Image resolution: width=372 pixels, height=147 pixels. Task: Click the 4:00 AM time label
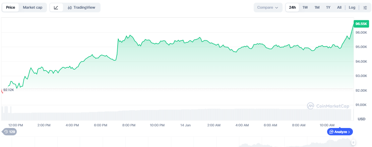tap(242, 125)
